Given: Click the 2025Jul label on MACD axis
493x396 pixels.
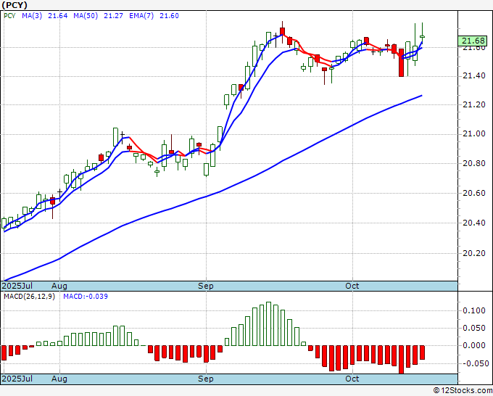Looking at the screenshot, I should point(17,379).
